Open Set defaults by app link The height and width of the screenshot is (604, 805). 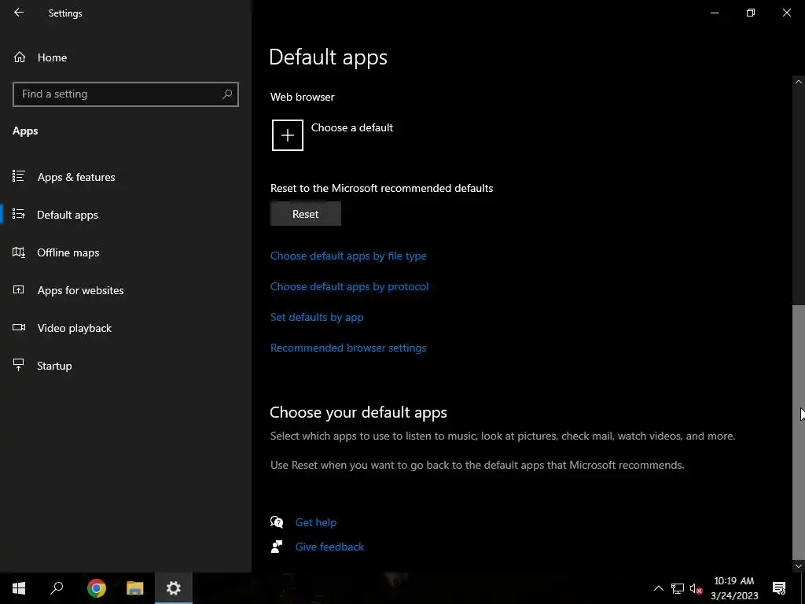[317, 318]
